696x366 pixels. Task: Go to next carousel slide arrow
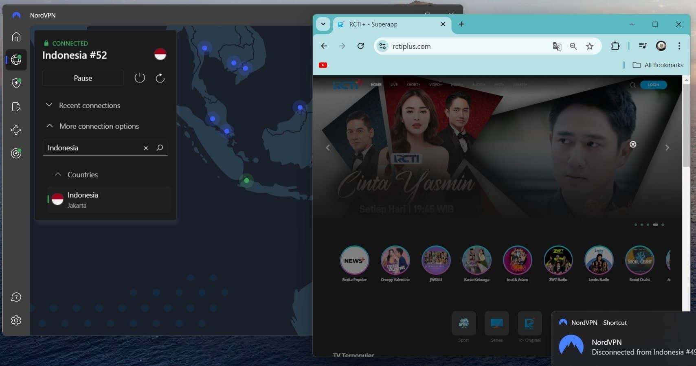click(x=667, y=148)
